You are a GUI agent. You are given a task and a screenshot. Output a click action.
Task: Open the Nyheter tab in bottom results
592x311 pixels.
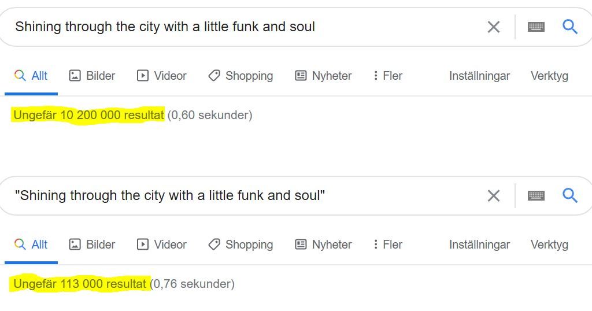(323, 244)
